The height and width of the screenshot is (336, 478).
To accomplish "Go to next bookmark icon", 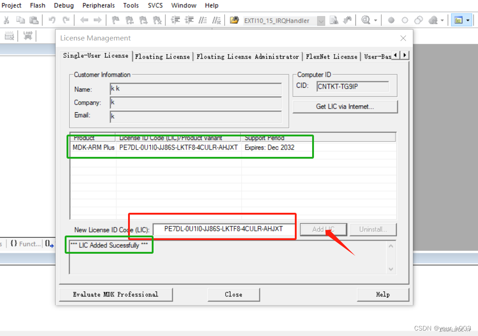I will click(x=143, y=20).
